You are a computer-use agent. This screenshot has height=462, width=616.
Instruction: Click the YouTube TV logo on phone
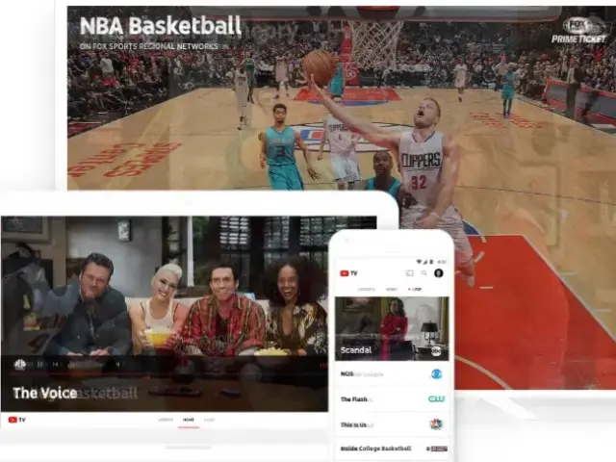[x=348, y=273]
